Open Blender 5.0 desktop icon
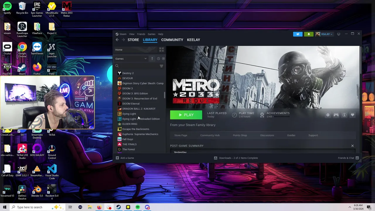Screen dimensions: 375x211 click(x=37, y=191)
